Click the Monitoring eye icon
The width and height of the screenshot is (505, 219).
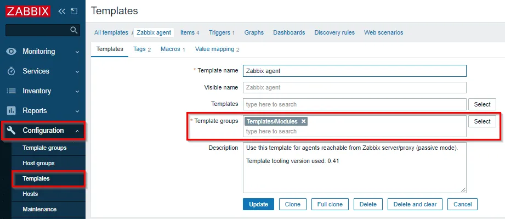pos(12,52)
